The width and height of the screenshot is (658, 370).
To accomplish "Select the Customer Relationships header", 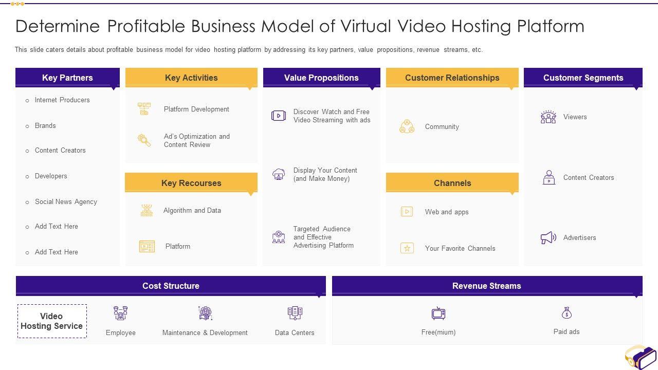I will click(452, 78).
